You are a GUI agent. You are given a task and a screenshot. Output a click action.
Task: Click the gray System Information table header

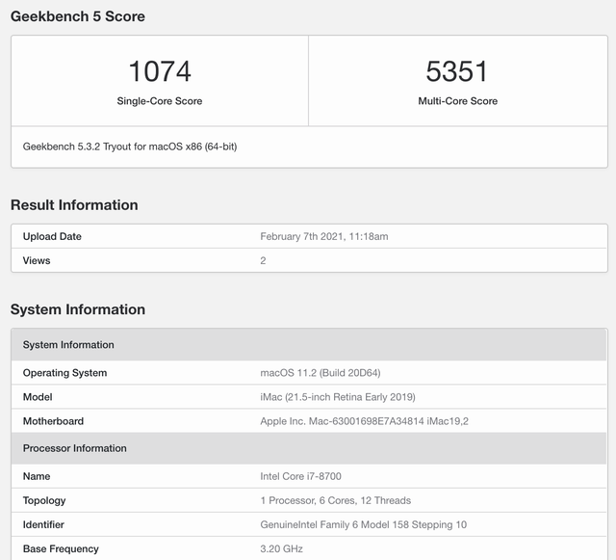point(309,345)
